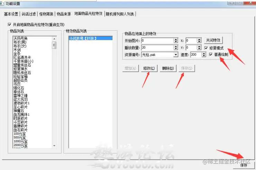Screen dimensions: 256x170
Task: Select 超级会员 in the item list
Action: (20, 80)
